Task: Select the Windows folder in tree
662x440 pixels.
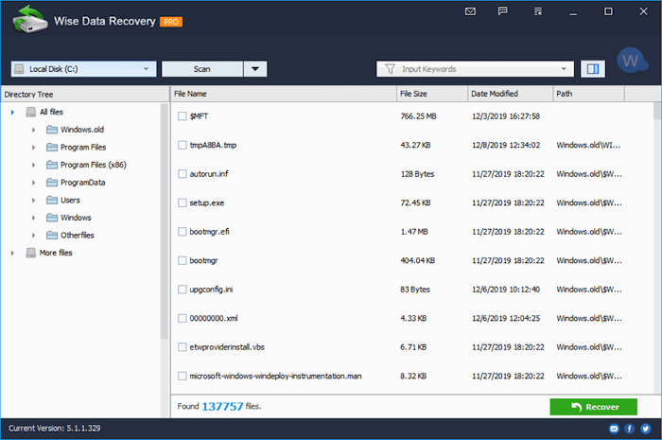Action: pos(76,218)
